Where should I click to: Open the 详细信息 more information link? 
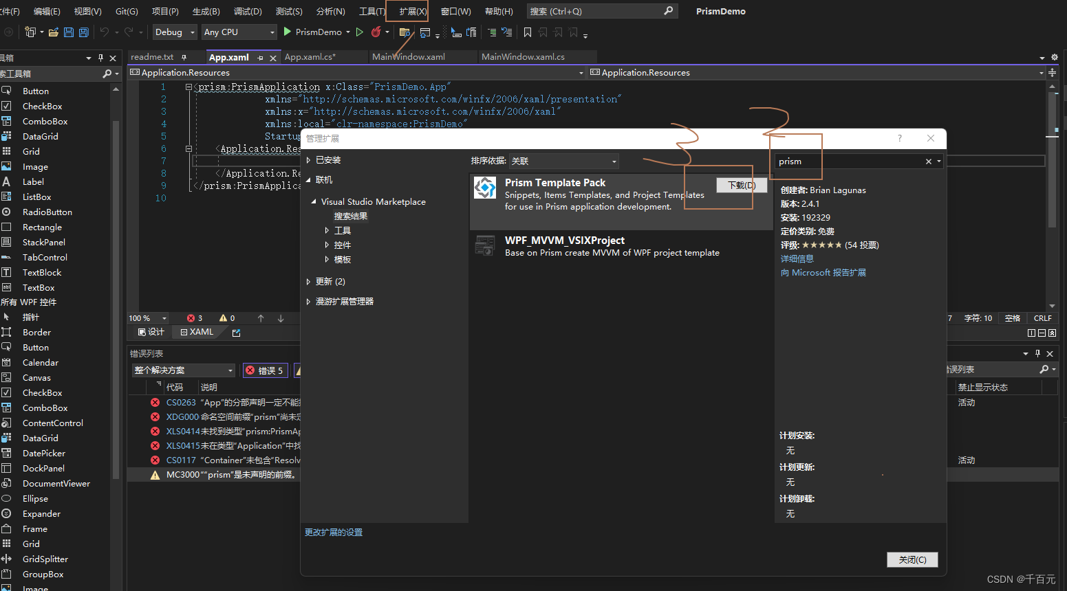coord(797,259)
